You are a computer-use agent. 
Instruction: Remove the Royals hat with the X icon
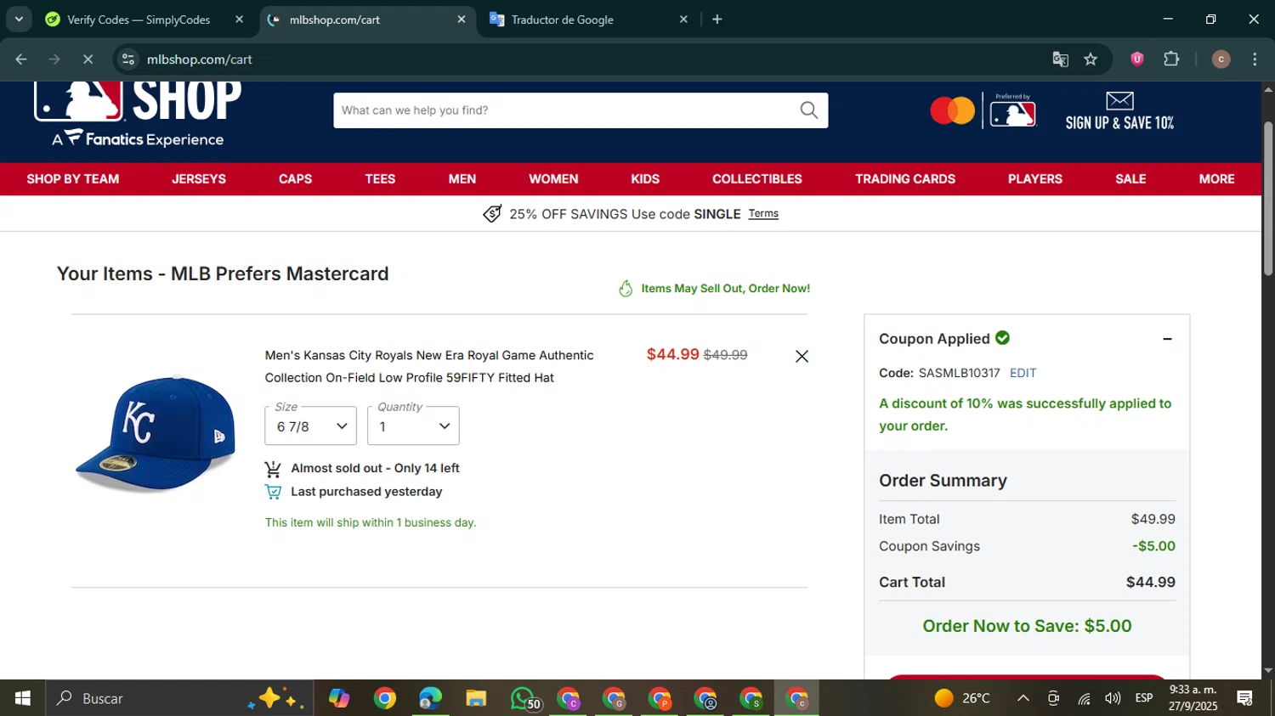802,357
